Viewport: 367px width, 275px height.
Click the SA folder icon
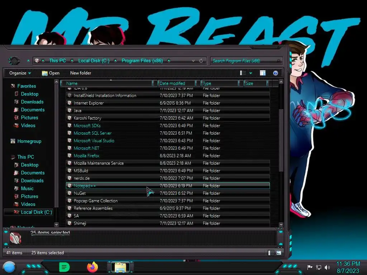coord(70,216)
